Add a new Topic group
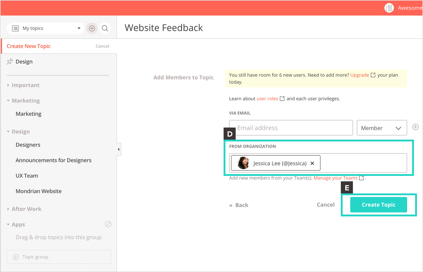This screenshot has height=272, width=423. (x=59, y=257)
